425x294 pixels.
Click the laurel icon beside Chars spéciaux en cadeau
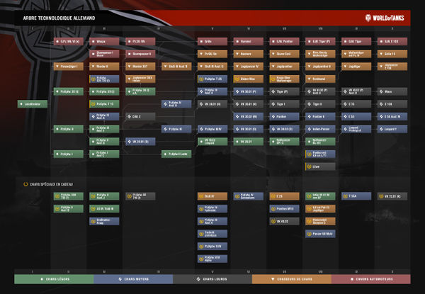point(25,184)
